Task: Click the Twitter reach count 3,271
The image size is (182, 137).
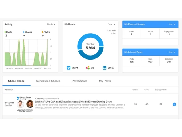Action: coord(75,68)
